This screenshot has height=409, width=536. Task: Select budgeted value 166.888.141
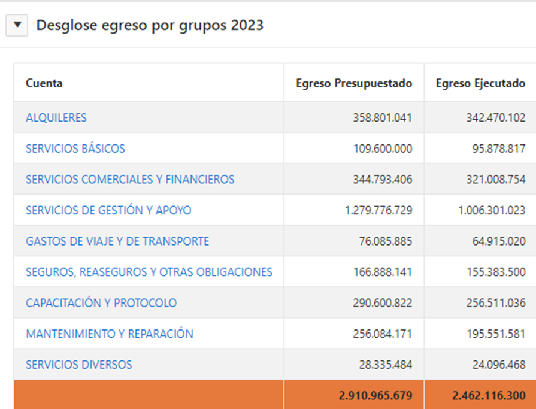point(383,272)
